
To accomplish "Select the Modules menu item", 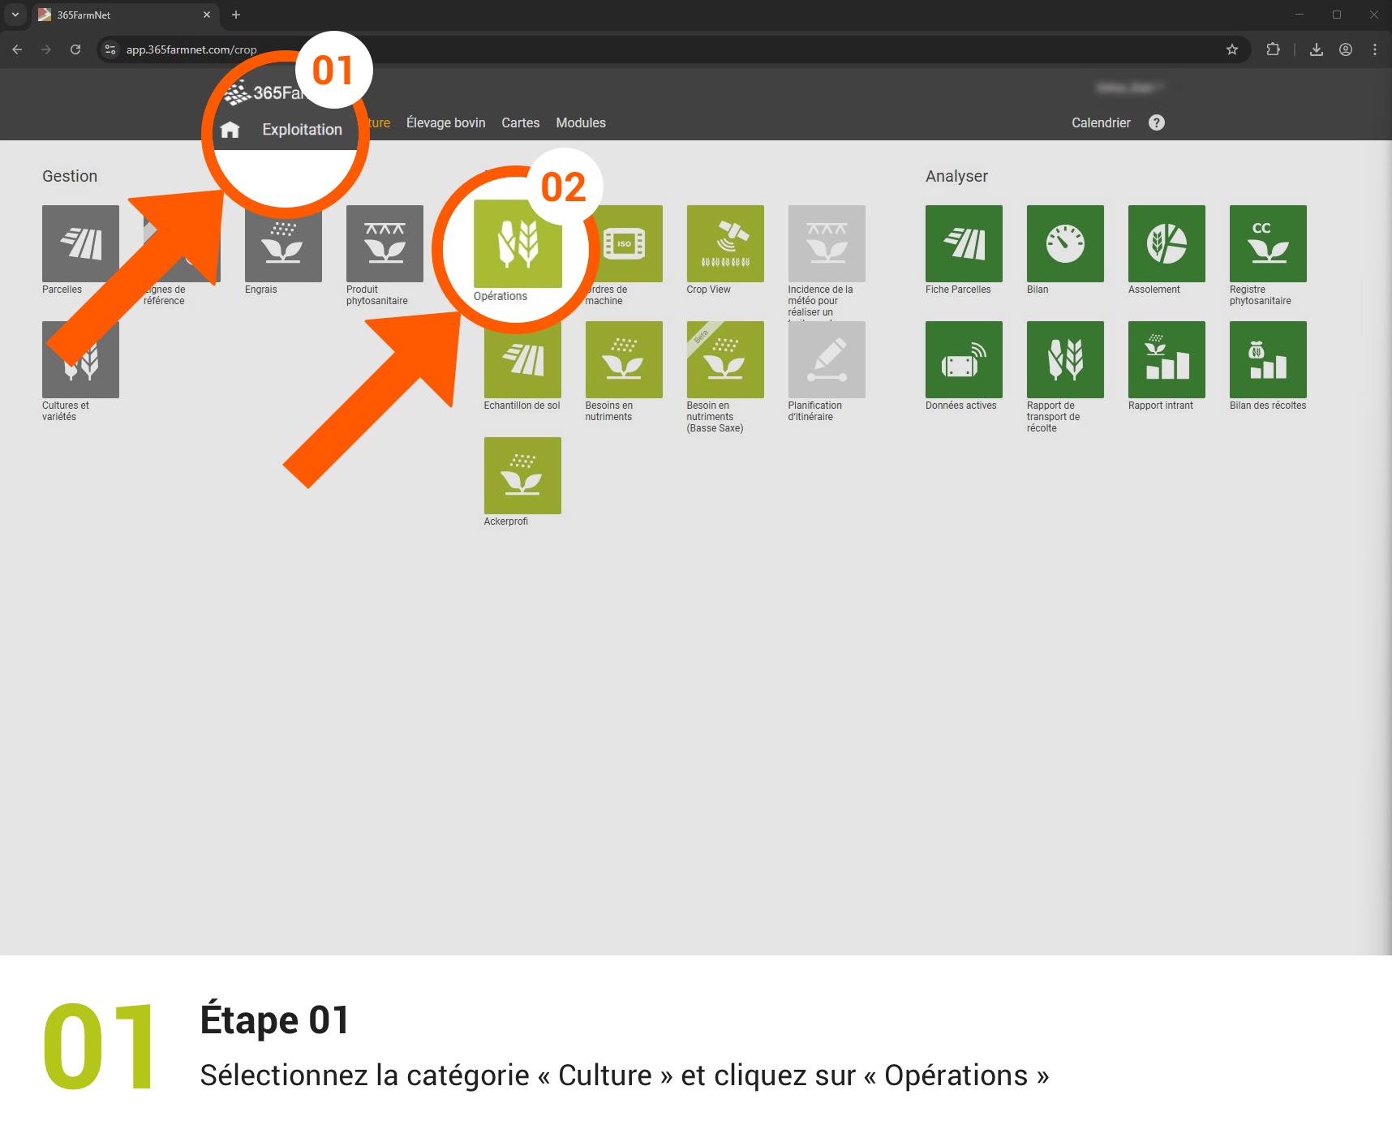I will point(580,122).
